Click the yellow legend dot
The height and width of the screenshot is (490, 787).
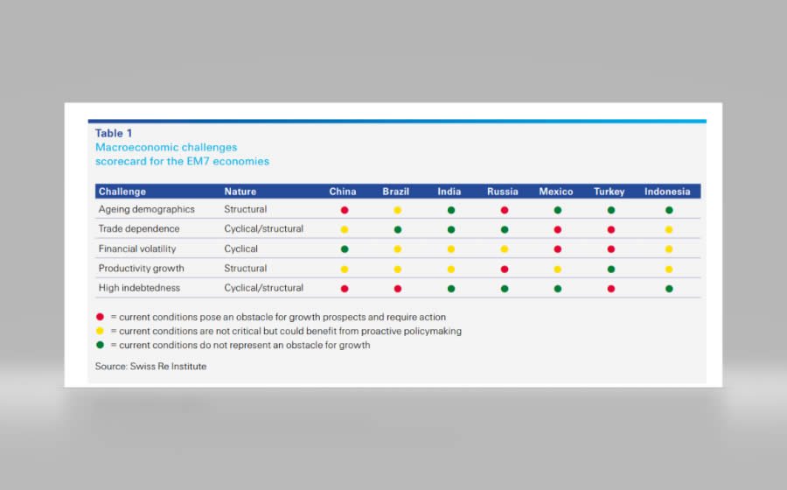[100, 332]
